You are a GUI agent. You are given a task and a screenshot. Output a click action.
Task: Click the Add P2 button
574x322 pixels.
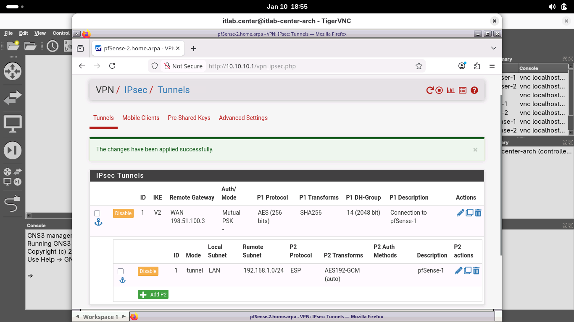(153, 295)
